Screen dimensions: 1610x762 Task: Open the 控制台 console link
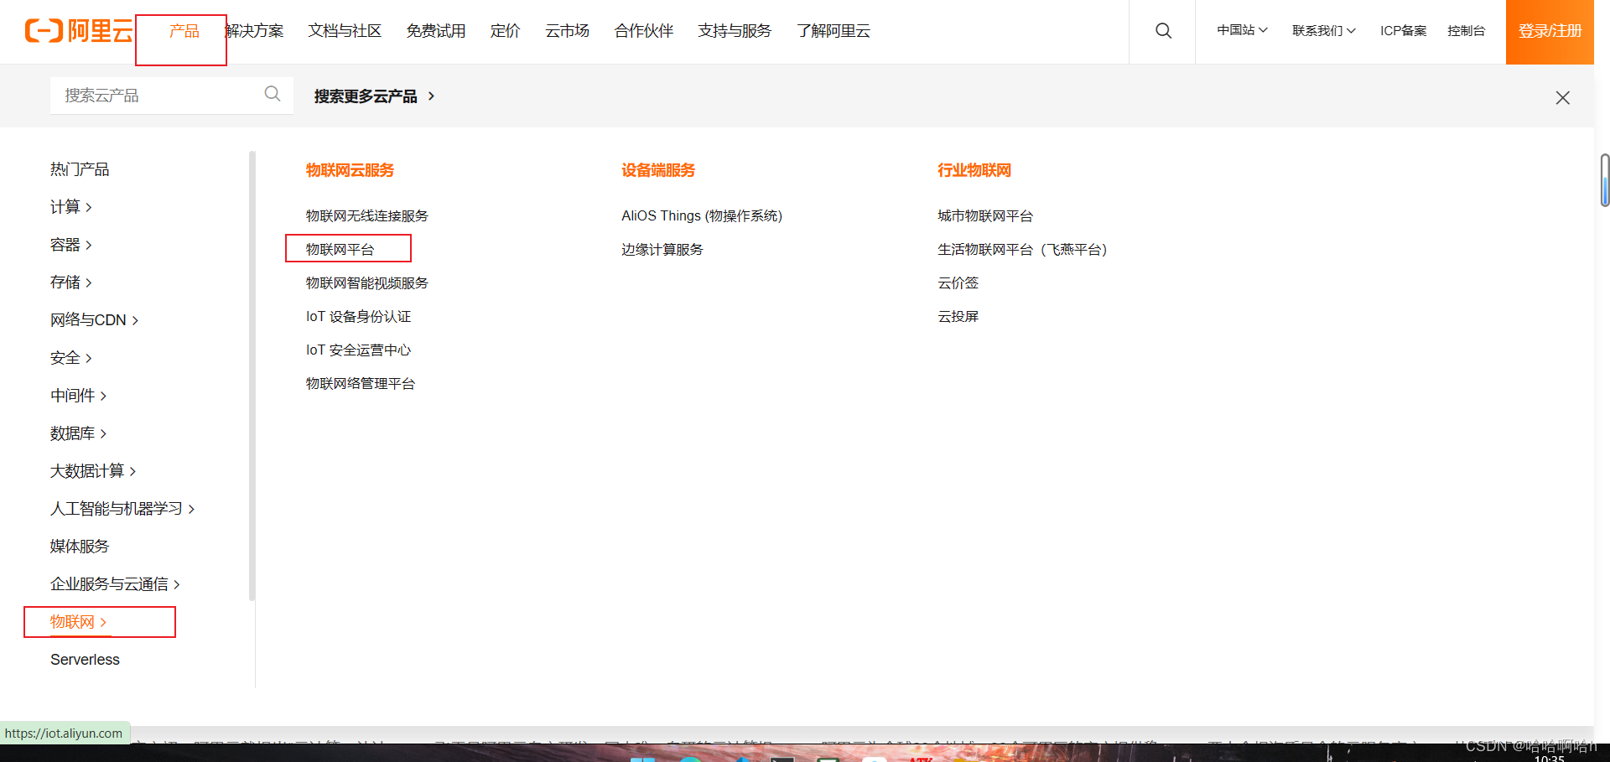1466,31
